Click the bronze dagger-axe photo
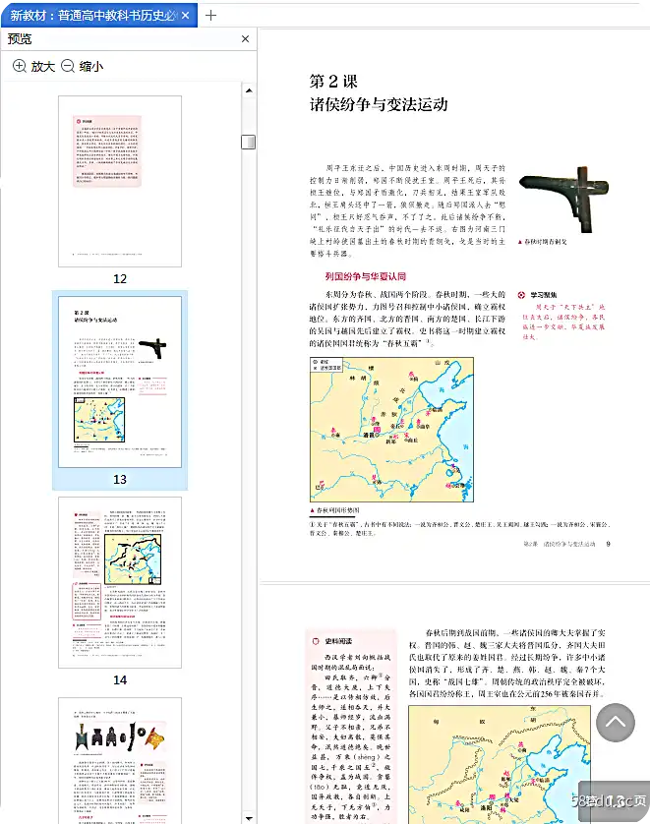Image resolution: width=650 pixels, height=824 pixels. coord(563,200)
